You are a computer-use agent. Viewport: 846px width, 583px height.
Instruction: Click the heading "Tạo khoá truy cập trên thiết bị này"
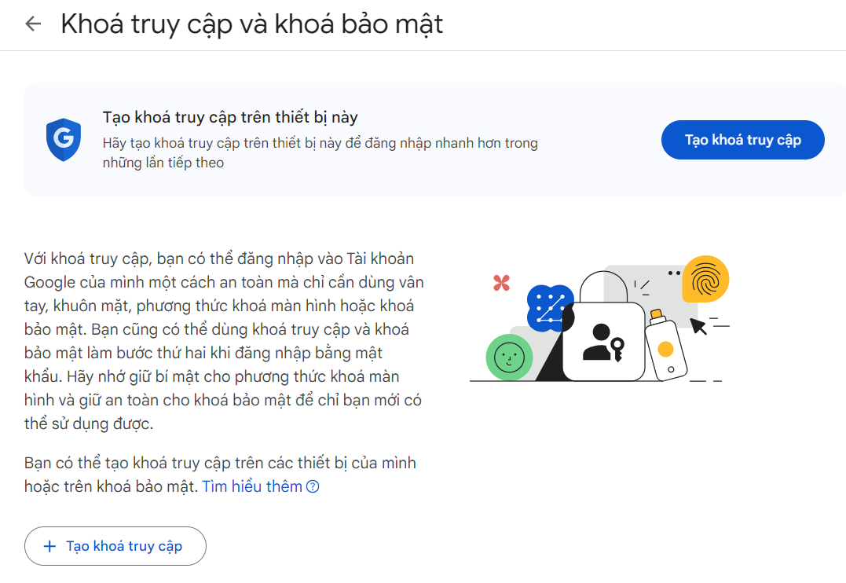(x=230, y=118)
